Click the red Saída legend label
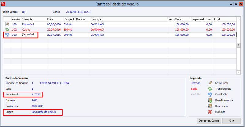The width and height of the screenshot is (245, 127). coord(194,89)
